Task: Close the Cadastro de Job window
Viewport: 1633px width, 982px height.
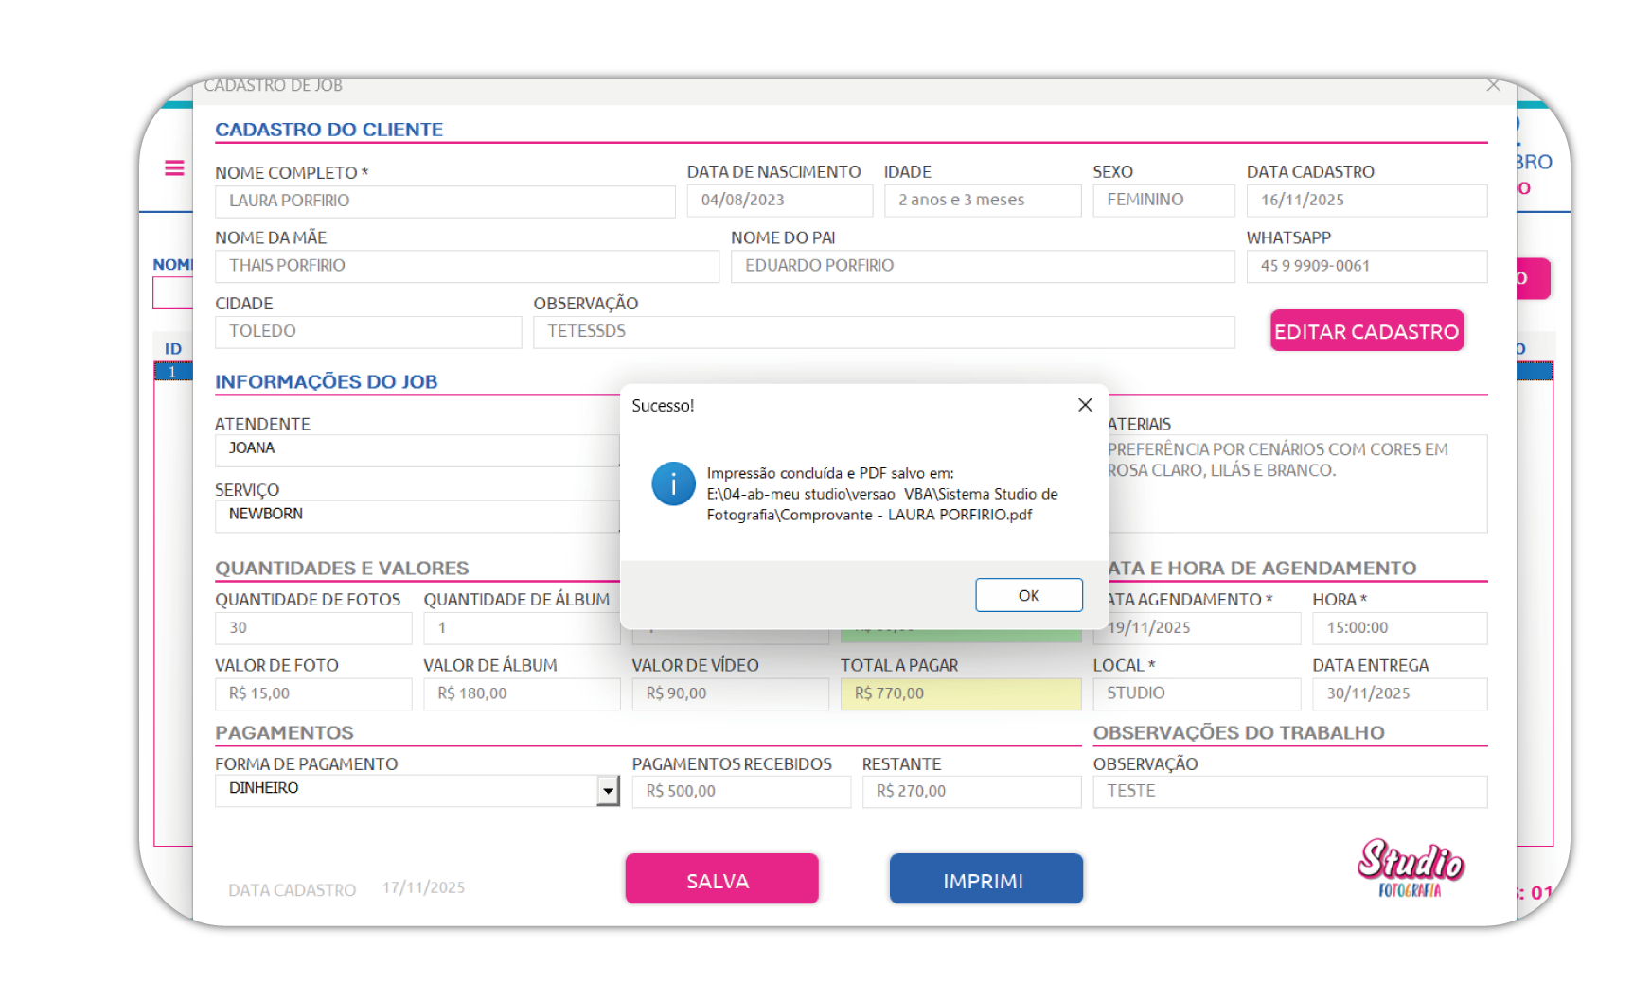Action: pyautogui.click(x=1493, y=86)
